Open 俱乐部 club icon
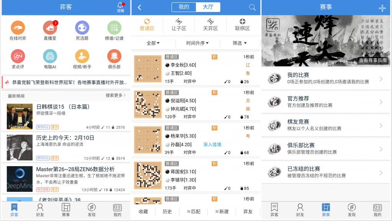This screenshot has height=221, width=392. pos(114,56)
